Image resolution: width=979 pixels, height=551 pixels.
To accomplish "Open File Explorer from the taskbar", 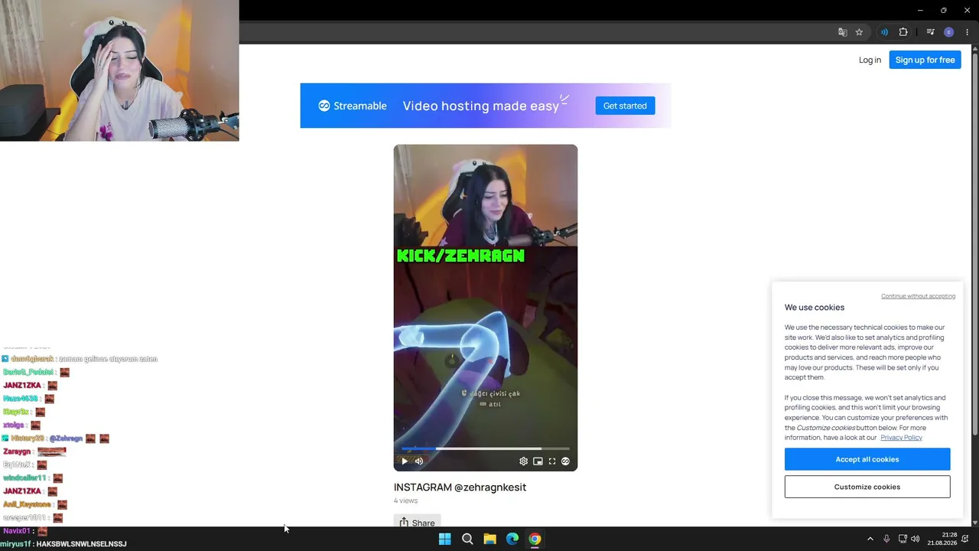I will click(489, 539).
